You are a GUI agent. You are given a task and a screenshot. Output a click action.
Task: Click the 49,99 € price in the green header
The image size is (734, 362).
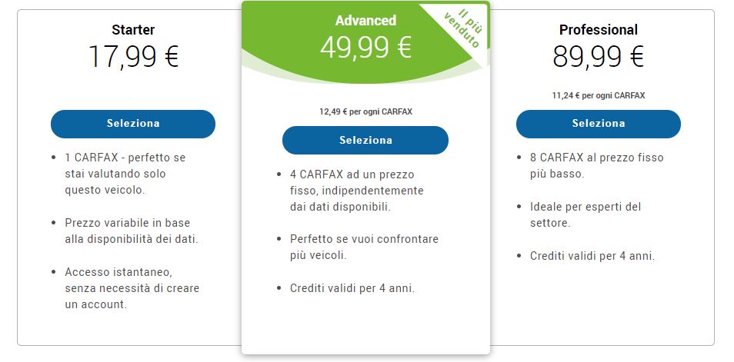[x=365, y=47]
